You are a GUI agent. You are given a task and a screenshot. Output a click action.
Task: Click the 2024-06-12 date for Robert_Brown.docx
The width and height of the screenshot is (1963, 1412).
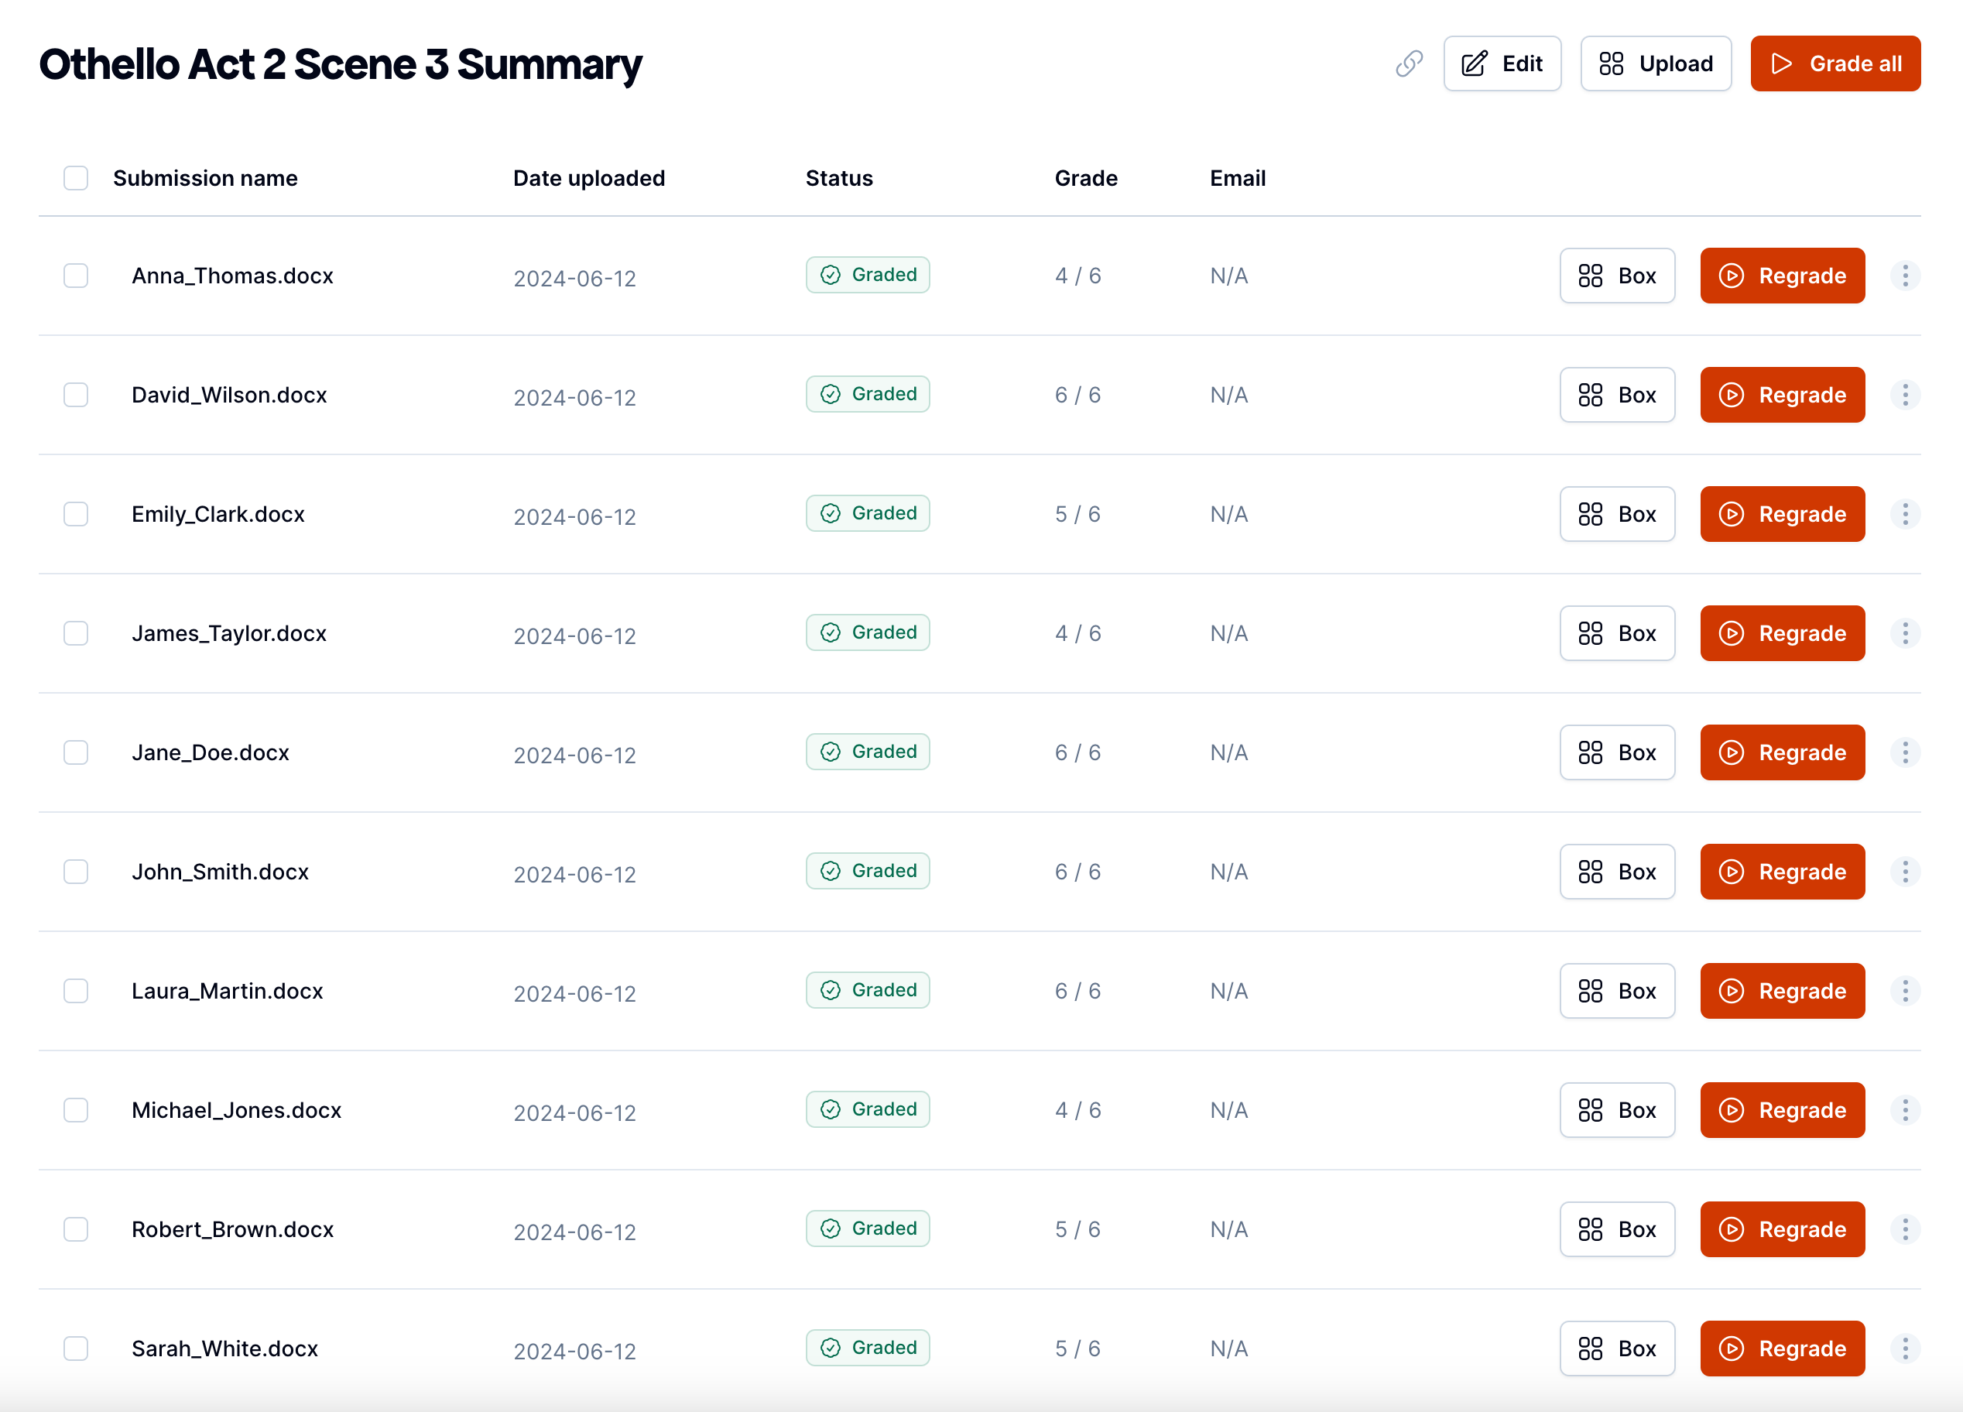click(x=574, y=1232)
